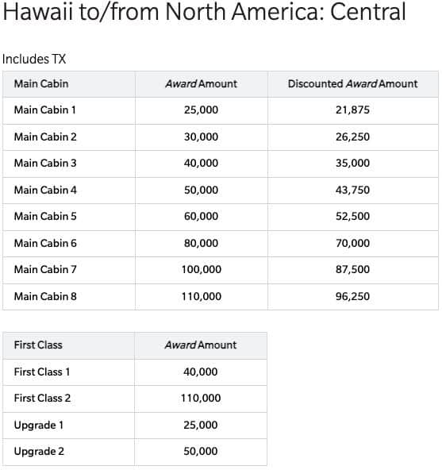Click the Hawaii to/from North America: Central heading
Screen dimensions: 442x470
(x=204, y=12)
